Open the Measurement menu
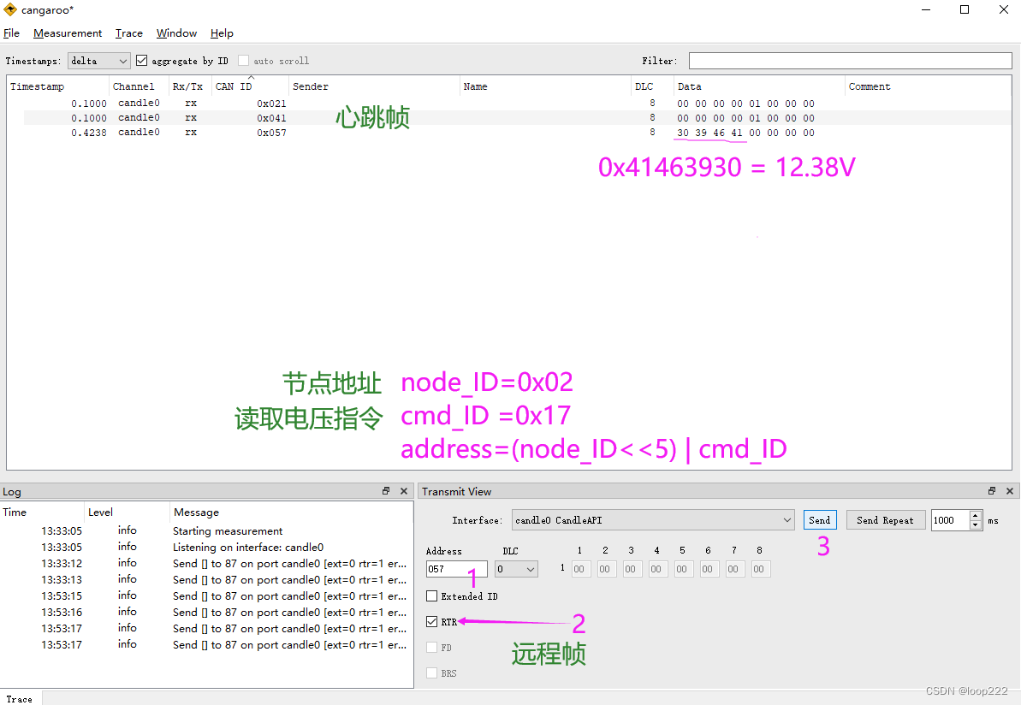1021x705 pixels. (67, 33)
